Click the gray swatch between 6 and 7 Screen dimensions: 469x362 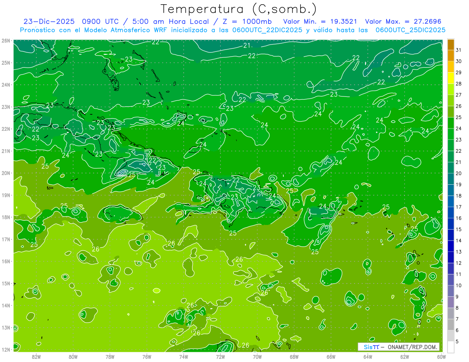click(x=451, y=325)
